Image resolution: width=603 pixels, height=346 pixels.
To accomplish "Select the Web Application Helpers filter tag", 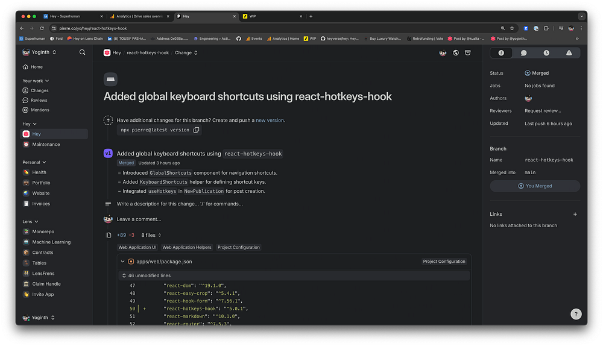I will click(x=187, y=247).
